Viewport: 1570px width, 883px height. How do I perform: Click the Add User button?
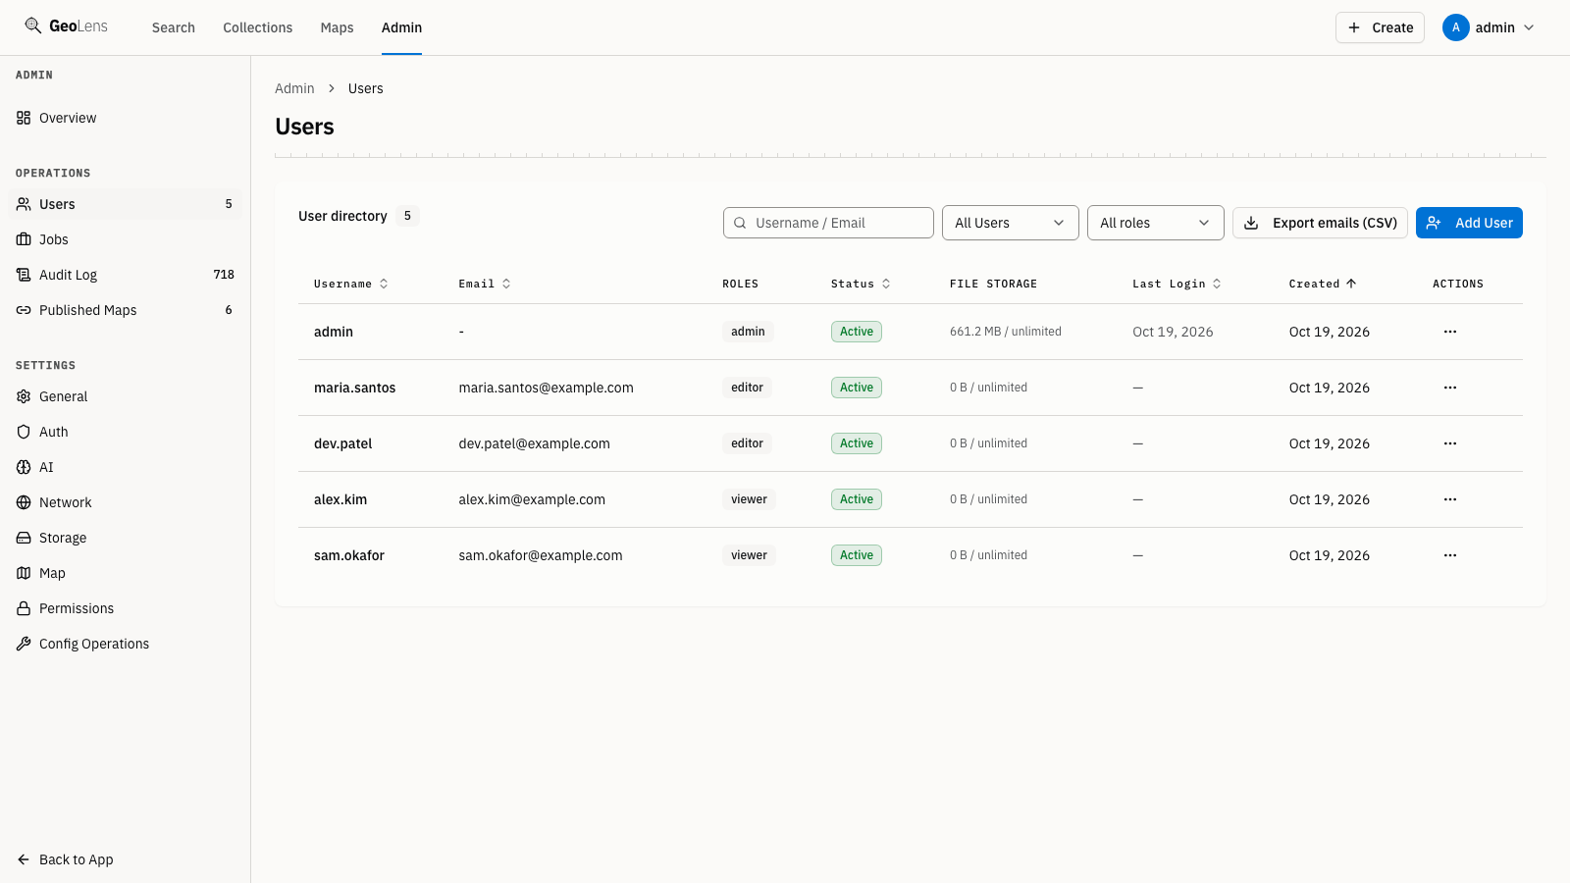(1469, 223)
